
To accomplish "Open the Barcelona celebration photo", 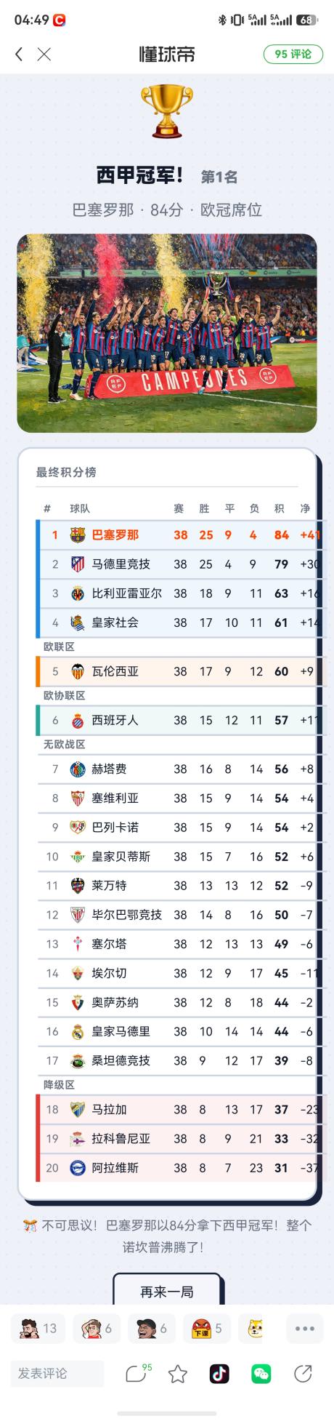I will click(x=167, y=333).
